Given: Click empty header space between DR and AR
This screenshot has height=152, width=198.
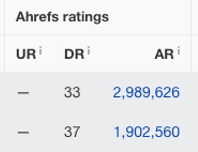Looking at the screenshot, I should [x=122, y=54].
